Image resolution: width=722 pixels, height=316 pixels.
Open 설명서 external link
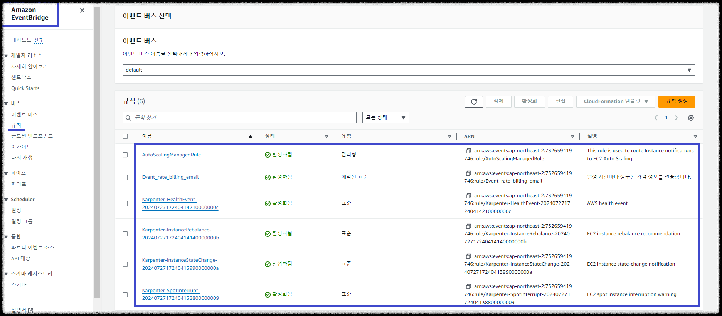(x=22, y=310)
